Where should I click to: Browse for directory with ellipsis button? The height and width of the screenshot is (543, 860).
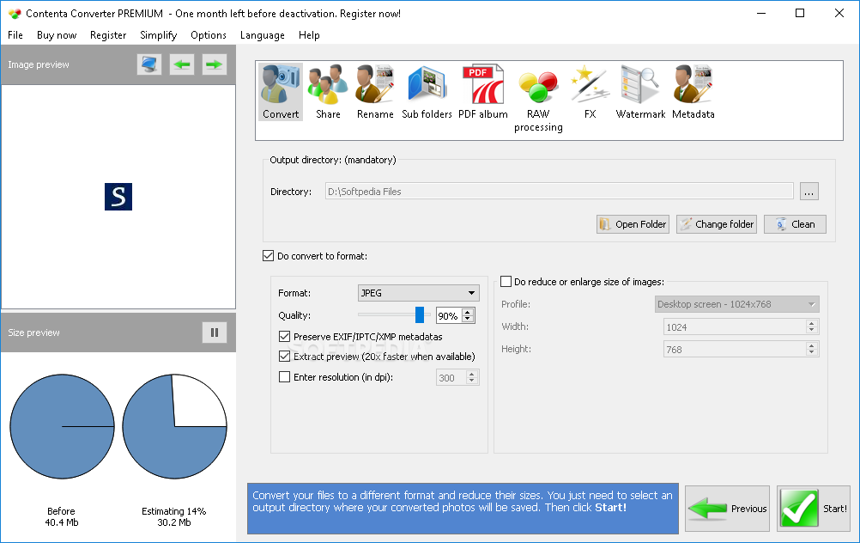tap(809, 192)
